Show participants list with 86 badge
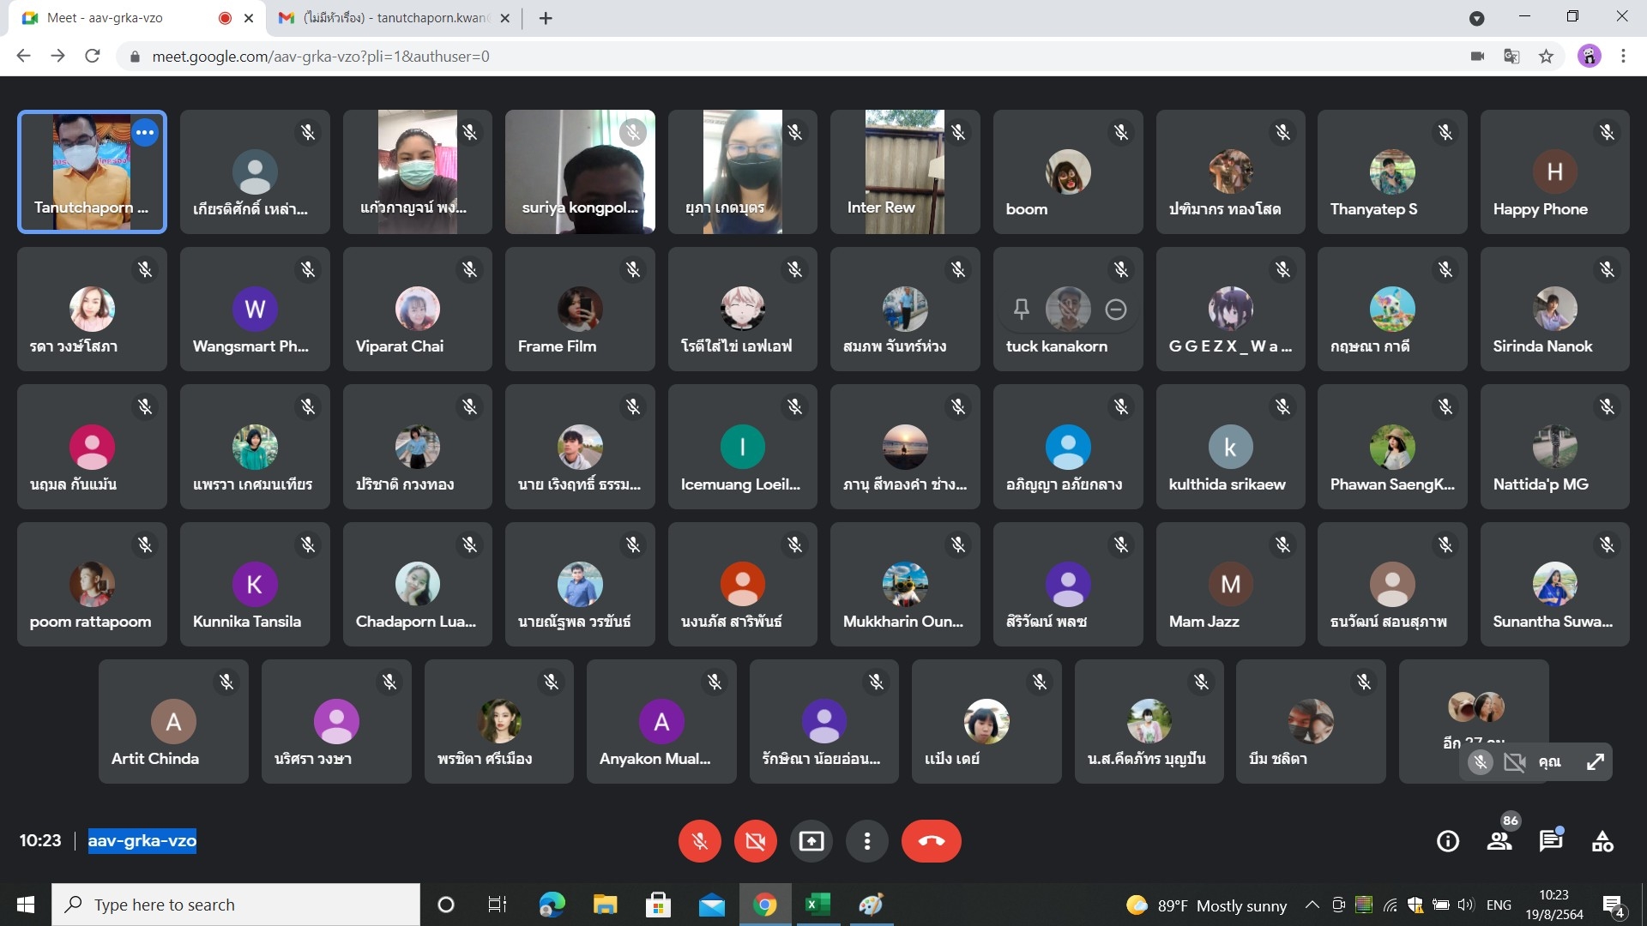The height and width of the screenshot is (926, 1647). tap(1499, 842)
